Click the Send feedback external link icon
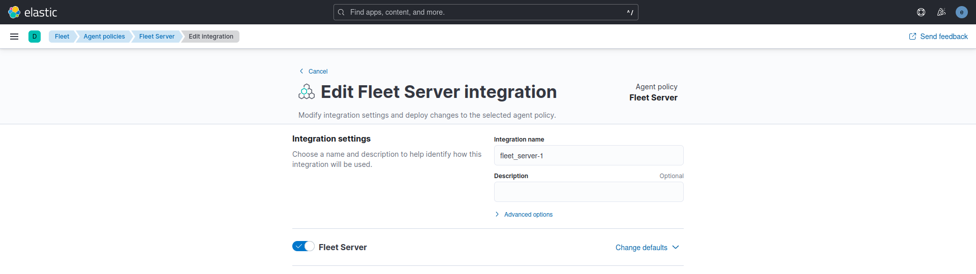Viewport: 976px width, 274px height. (912, 37)
